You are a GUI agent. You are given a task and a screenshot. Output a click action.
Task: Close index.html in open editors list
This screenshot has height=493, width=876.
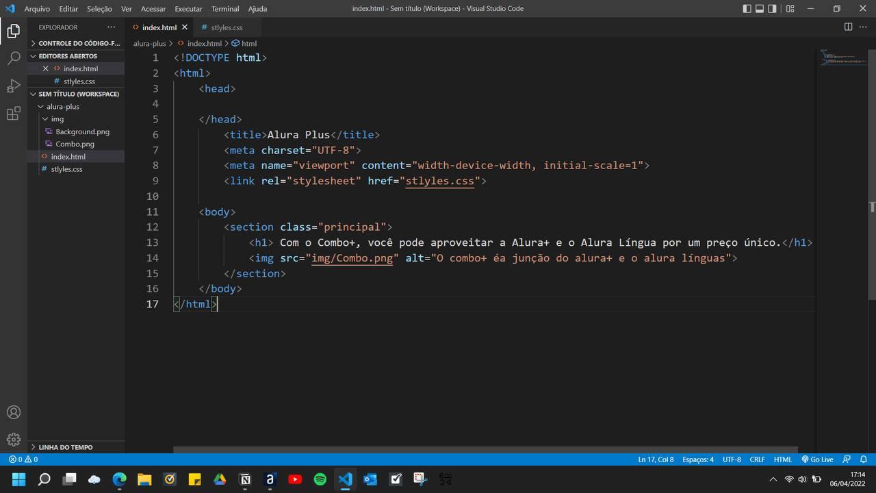click(x=46, y=68)
